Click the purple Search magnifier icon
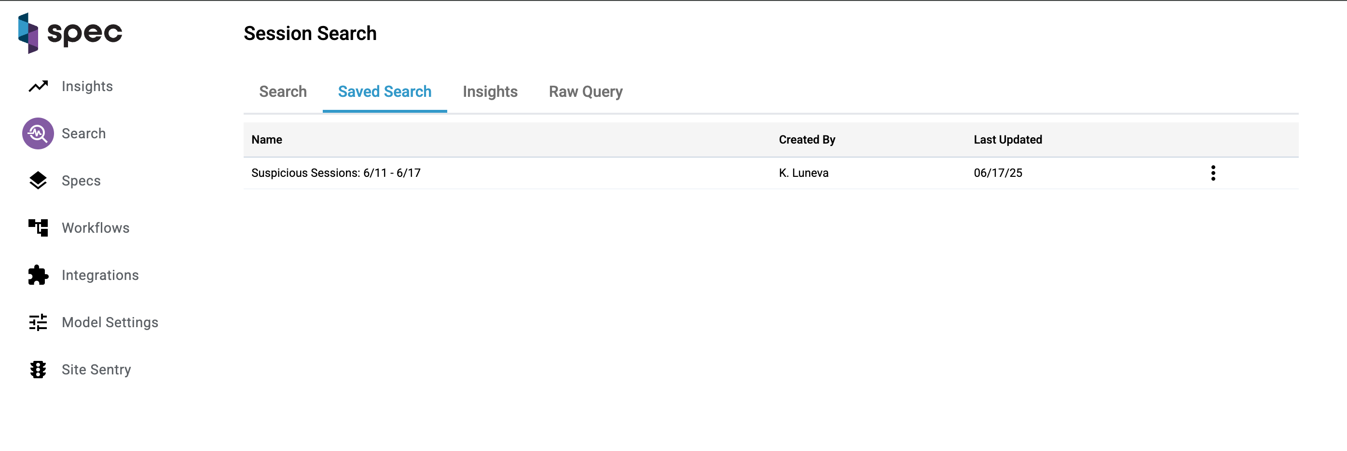Viewport: 1347px width, 451px height. 38,133
